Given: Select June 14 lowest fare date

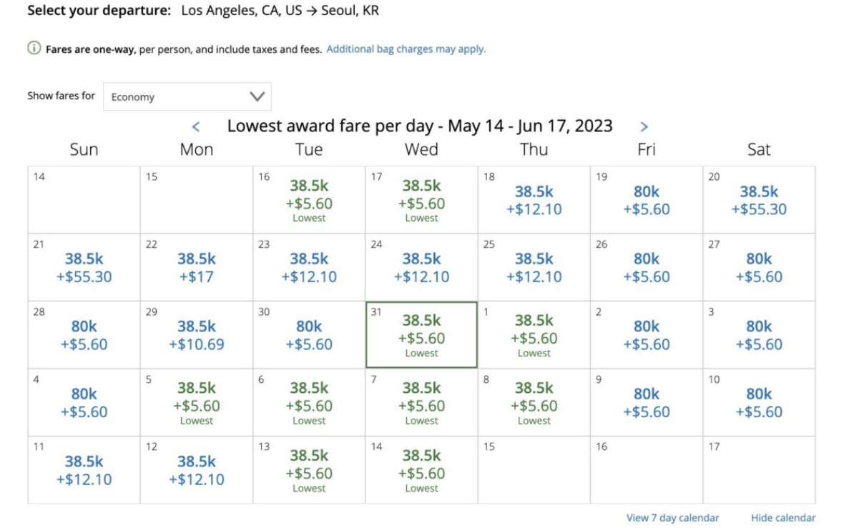Looking at the screenshot, I should pyautogui.click(x=421, y=469).
